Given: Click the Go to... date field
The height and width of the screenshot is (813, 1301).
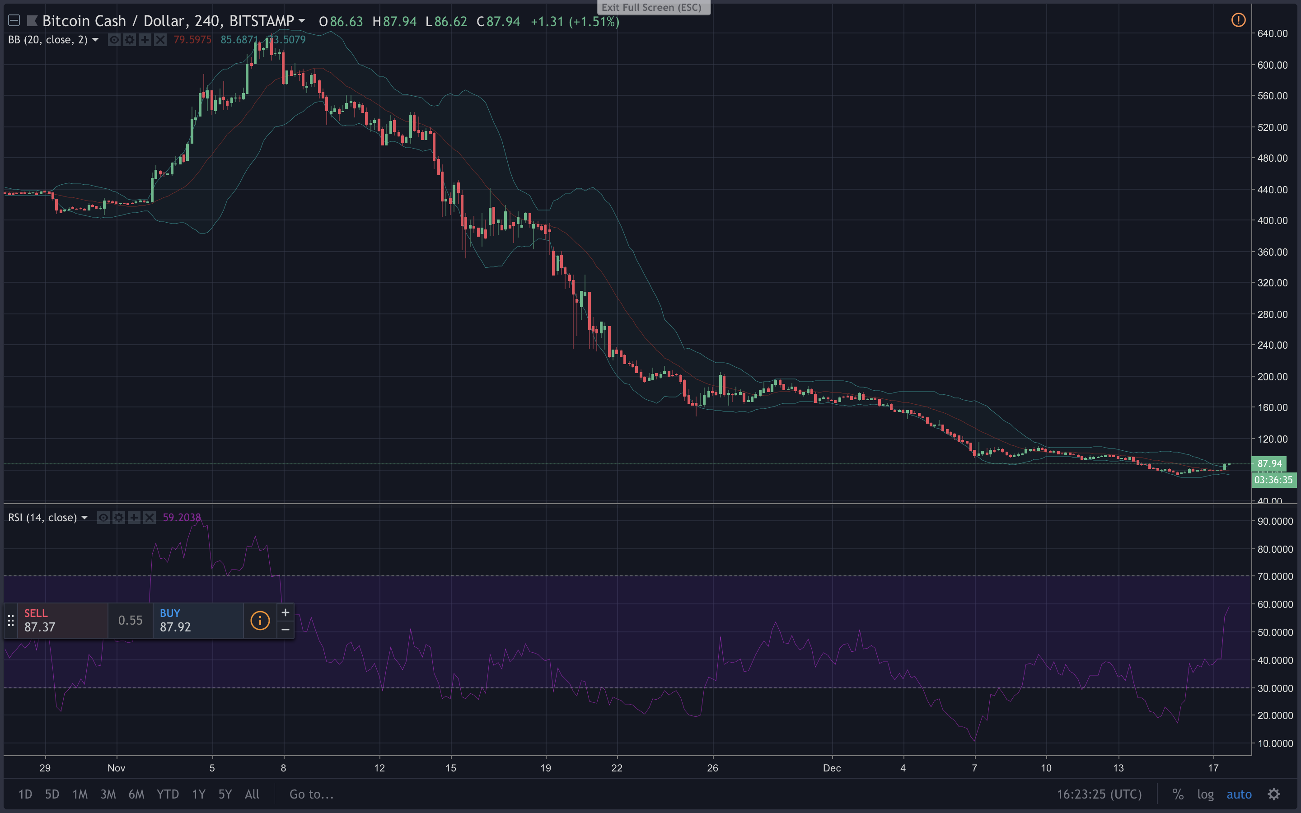Looking at the screenshot, I should pos(311,794).
